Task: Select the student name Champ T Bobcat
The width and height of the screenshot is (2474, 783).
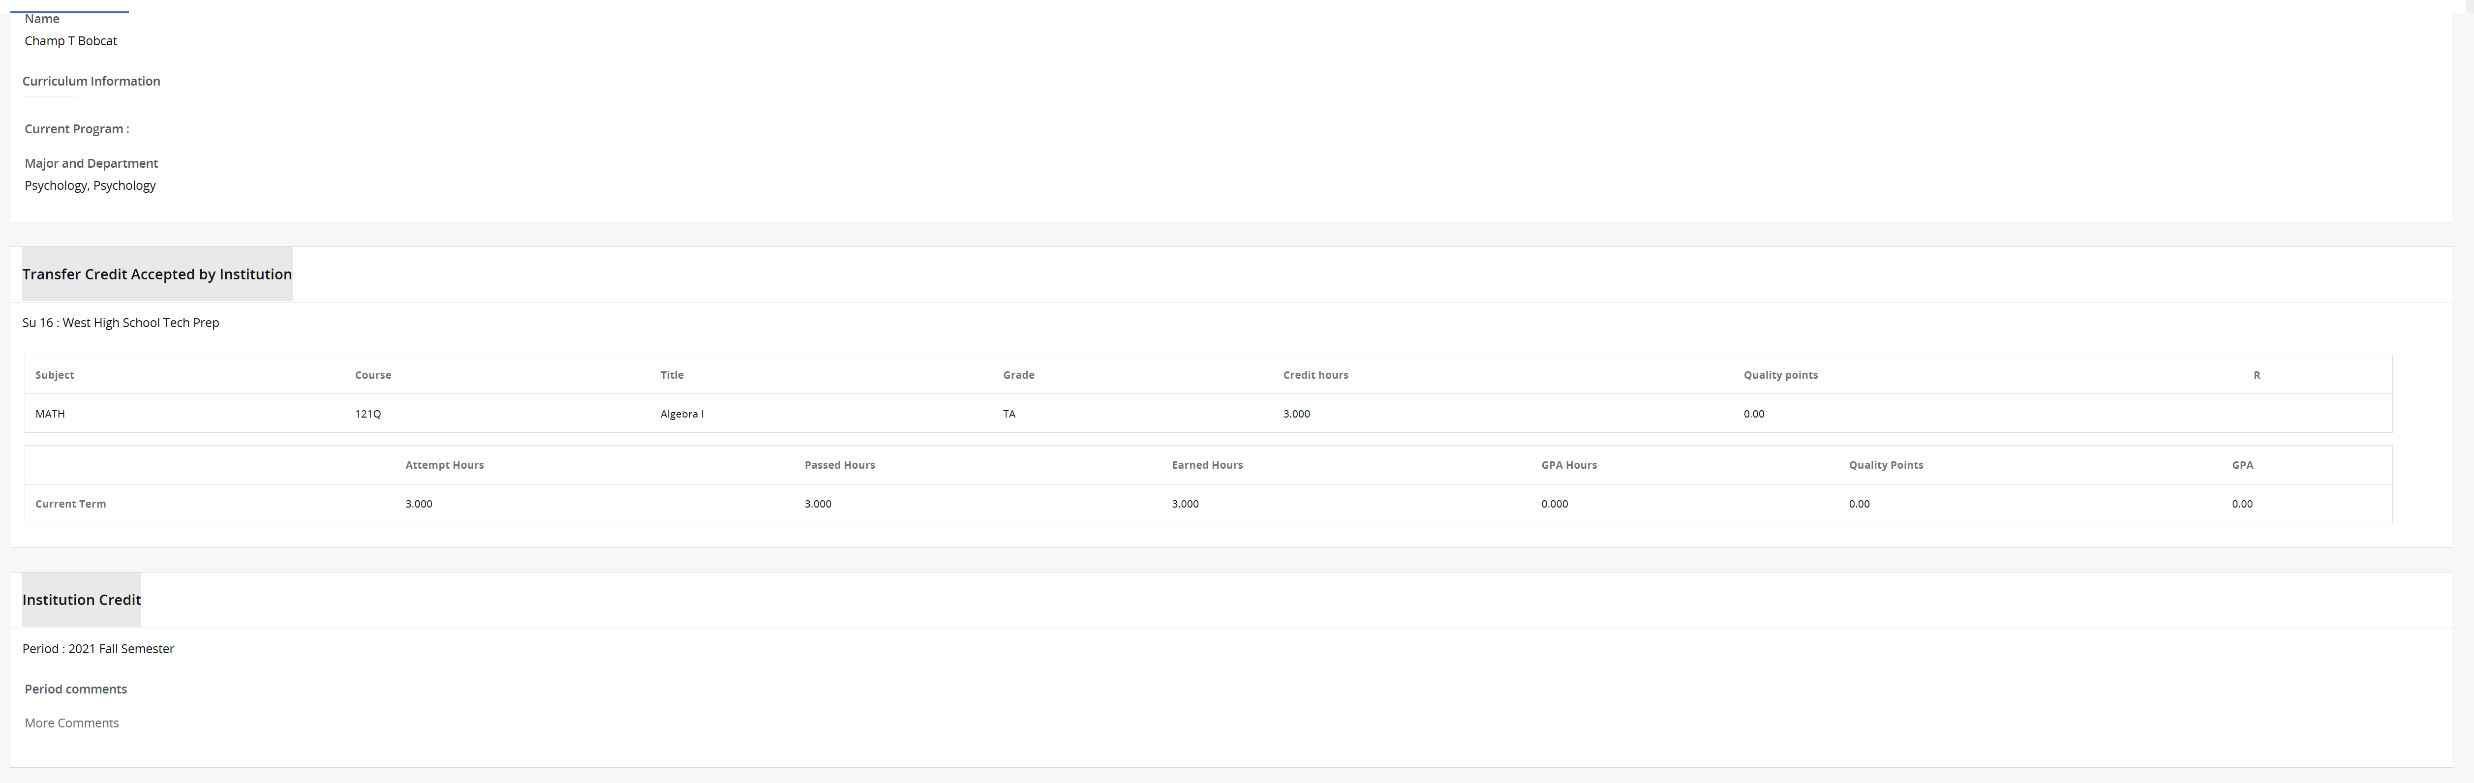Action: pyautogui.click(x=71, y=40)
